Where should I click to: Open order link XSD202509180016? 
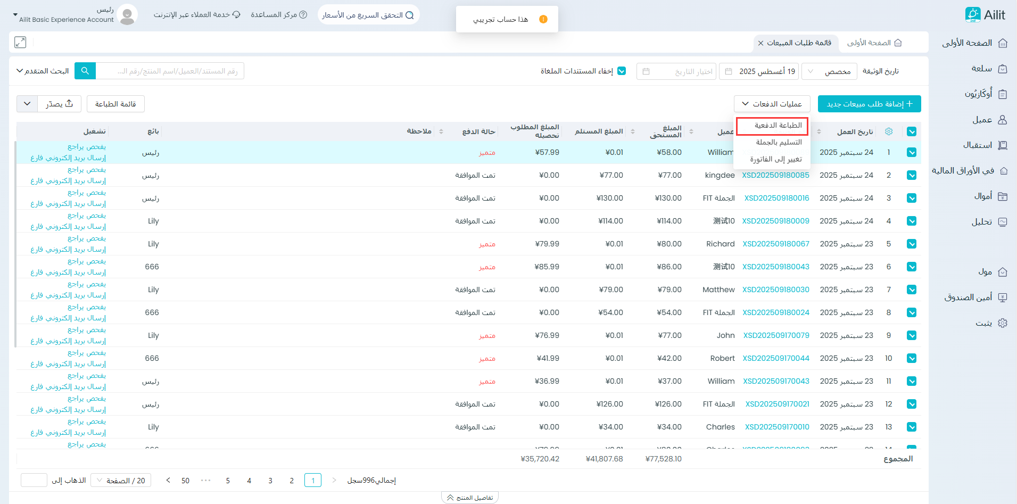click(x=776, y=198)
